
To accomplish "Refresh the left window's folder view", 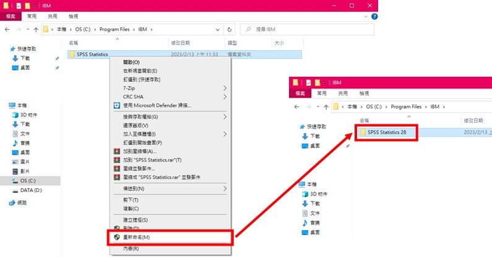I will tap(230, 30).
